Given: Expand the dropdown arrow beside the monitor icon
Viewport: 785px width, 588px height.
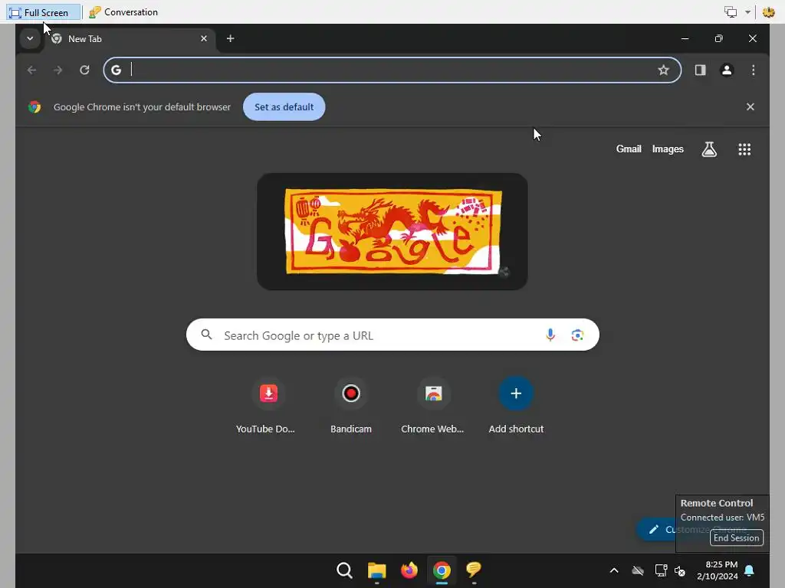Looking at the screenshot, I should pos(747,12).
